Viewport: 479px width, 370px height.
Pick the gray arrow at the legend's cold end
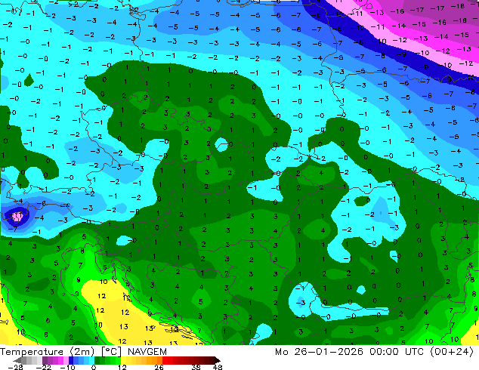coord(17,360)
